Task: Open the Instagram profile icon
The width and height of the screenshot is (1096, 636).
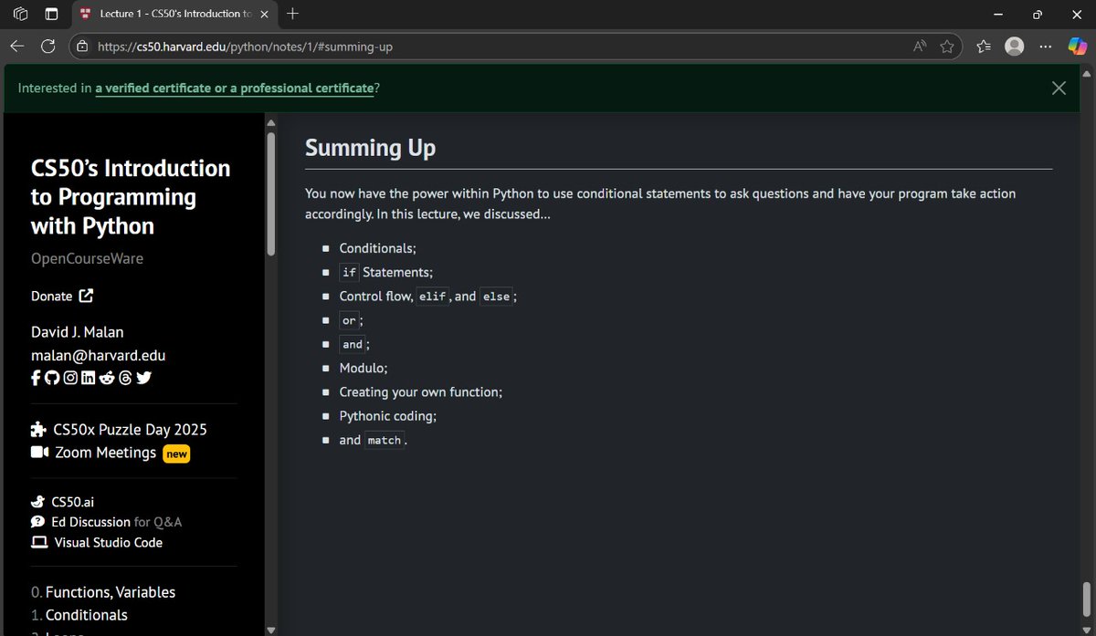Action: pos(70,378)
